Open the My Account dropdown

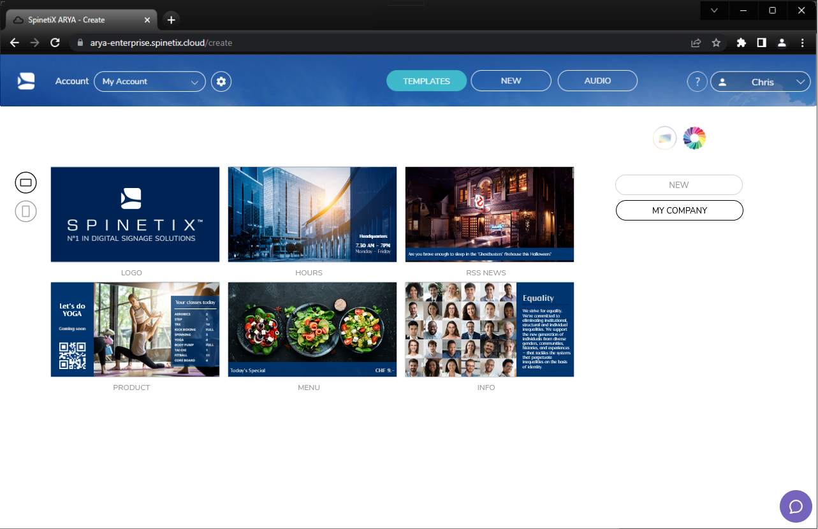[x=149, y=81]
